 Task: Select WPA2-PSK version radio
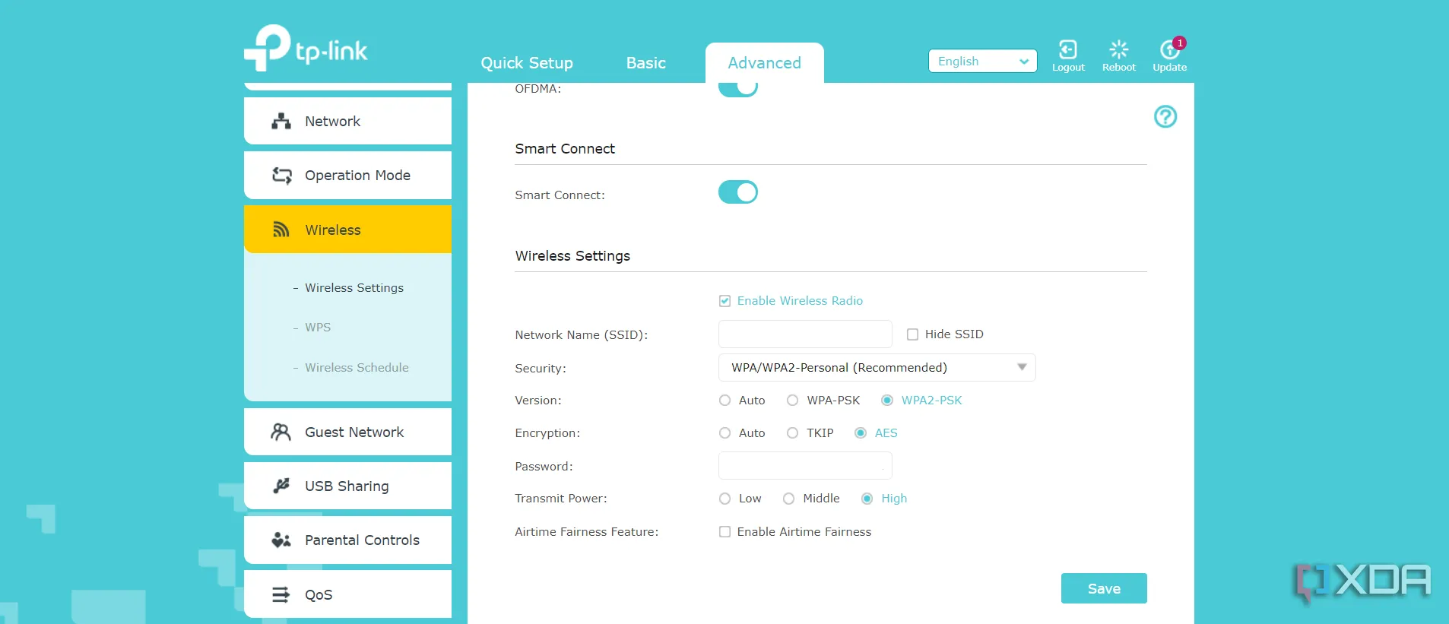pos(887,401)
